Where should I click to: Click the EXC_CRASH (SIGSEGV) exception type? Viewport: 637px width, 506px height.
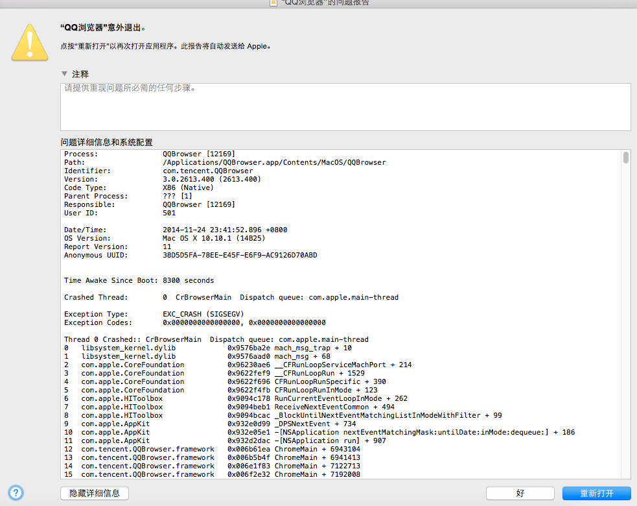click(203, 314)
